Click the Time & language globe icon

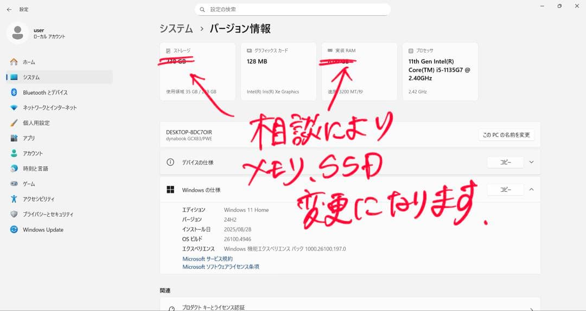coord(14,169)
